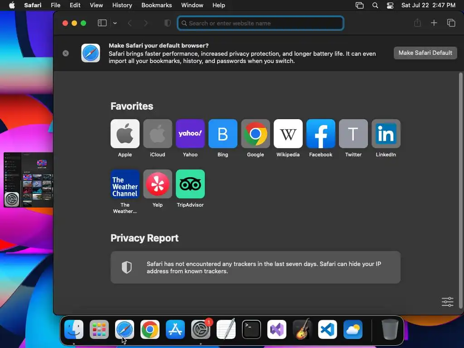Open the Help menu
This screenshot has height=348, width=464.
(219, 5)
